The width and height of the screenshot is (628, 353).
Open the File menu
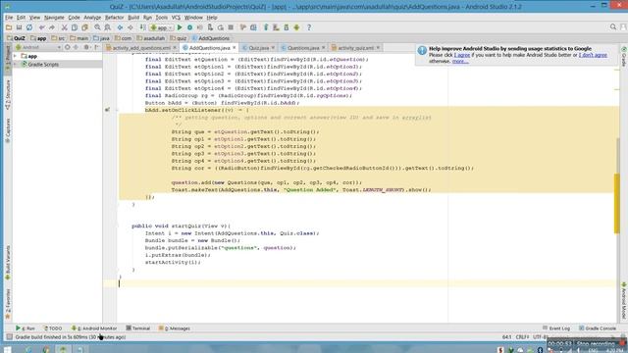9,18
